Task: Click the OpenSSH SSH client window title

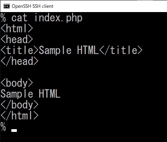Action: point(32,6)
